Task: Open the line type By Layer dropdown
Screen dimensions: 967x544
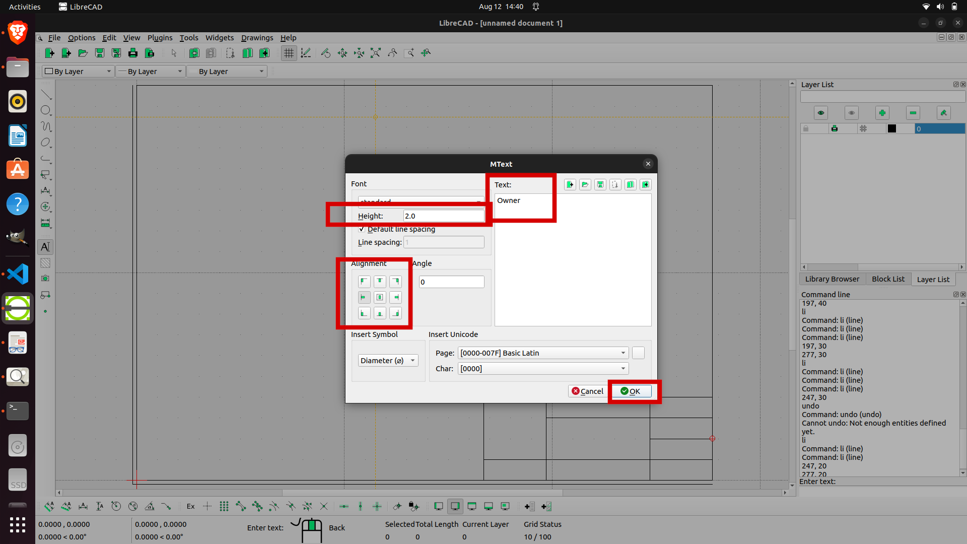Action: (x=227, y=71)
